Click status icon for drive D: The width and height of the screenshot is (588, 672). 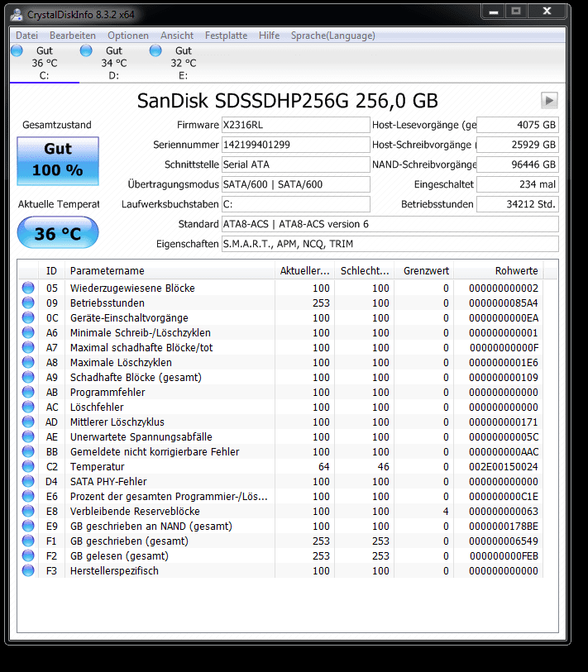pos(86,50)
